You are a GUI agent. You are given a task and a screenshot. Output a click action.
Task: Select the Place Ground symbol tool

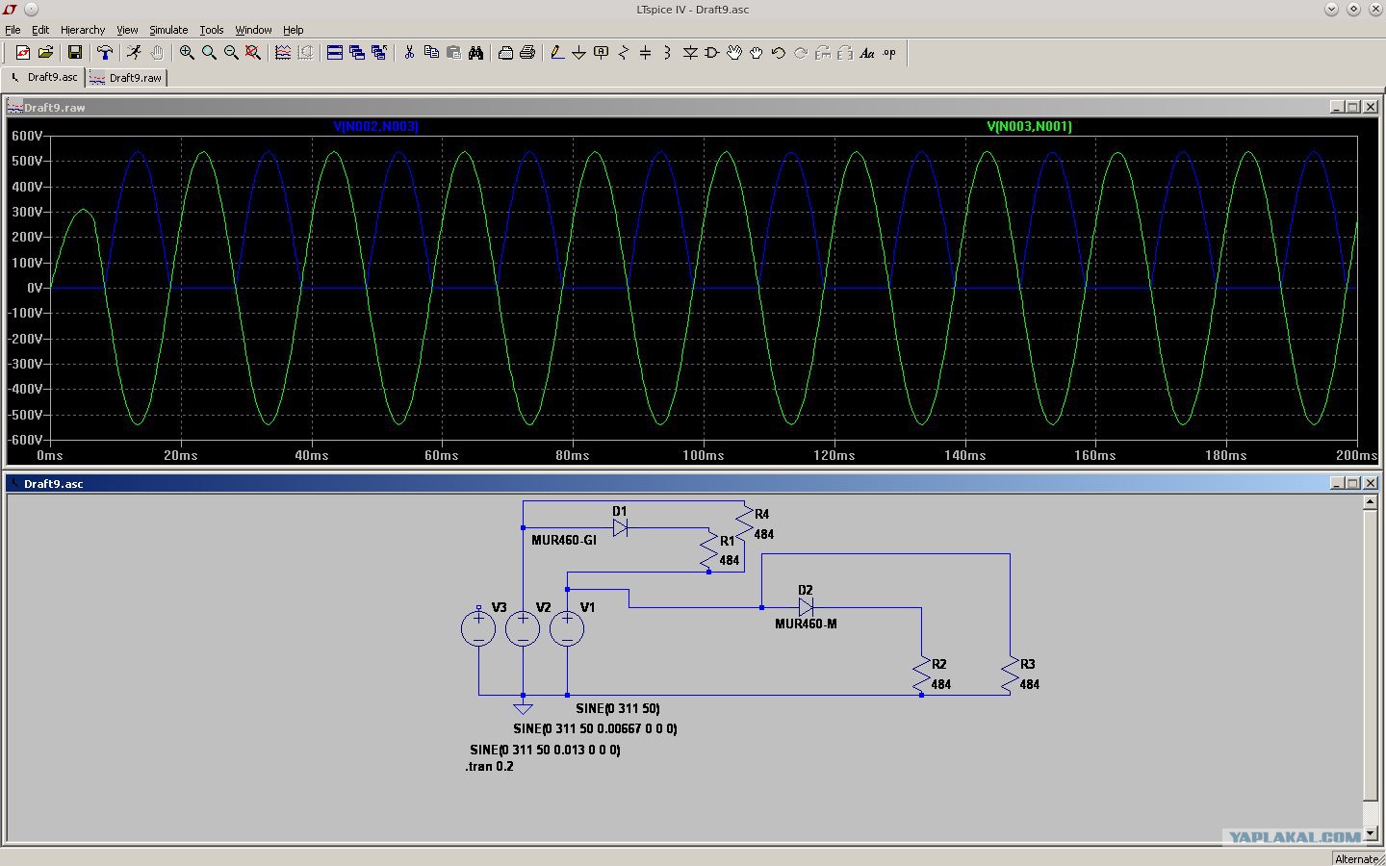(x=579, y=53)
